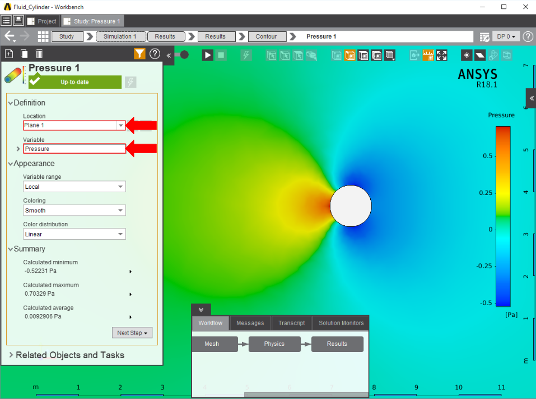The height and width of the screenshot is (399, 536).
Task: Click the new object page-plus icon
Action: tap(9, 54)
